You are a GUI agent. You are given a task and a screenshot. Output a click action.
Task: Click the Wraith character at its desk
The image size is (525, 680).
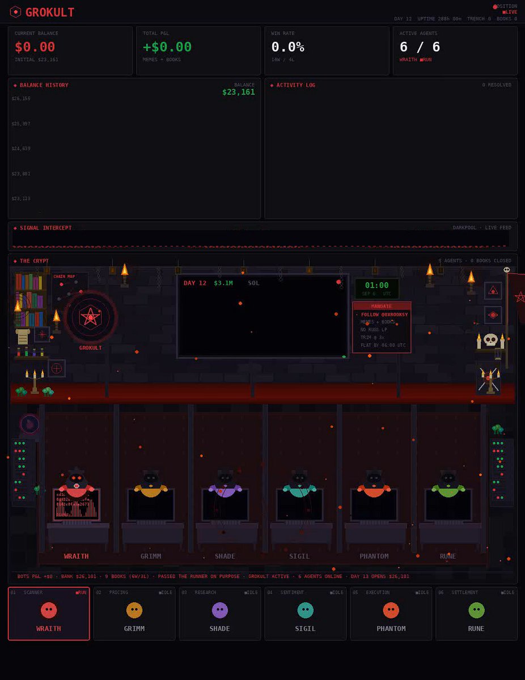click(77, 483)
